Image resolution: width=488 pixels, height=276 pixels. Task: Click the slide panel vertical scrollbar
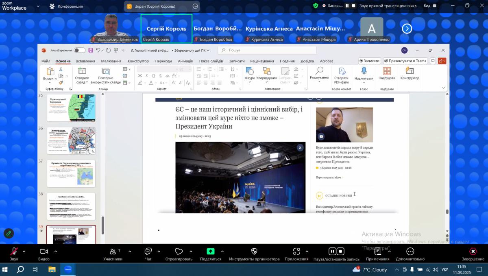pyautogui.click(x=102, y=225)
